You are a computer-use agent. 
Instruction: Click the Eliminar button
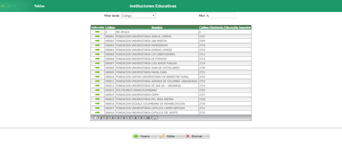click(197, 136)
